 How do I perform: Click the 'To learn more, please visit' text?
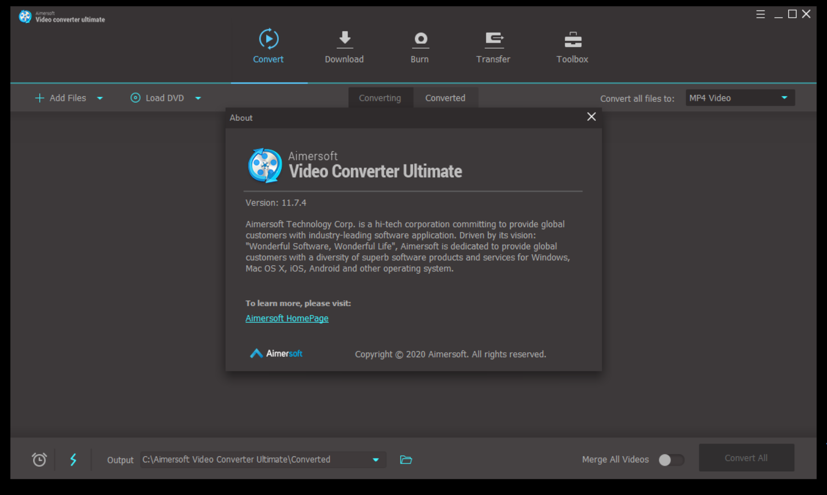pyautogui.click(x=298, y=303)
